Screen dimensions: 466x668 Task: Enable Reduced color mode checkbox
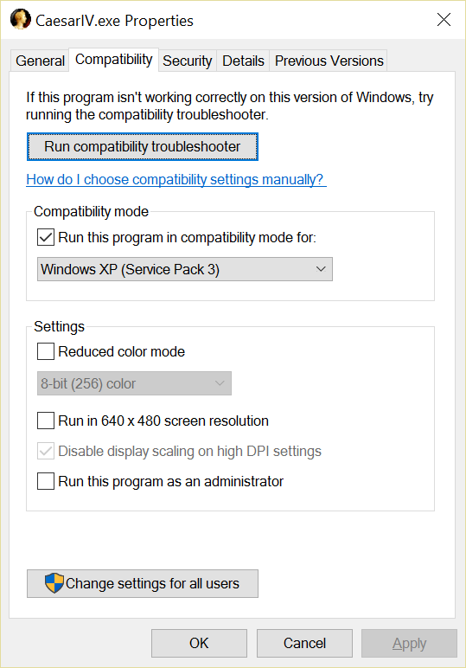(x=46, y=351)
